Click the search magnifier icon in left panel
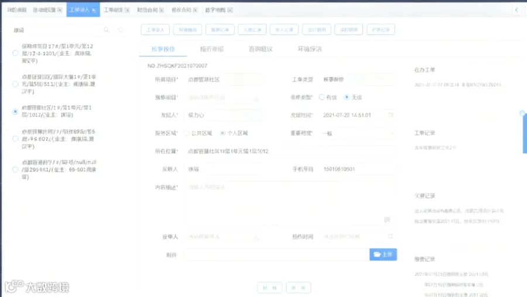527x297 pixels. point(106,30)
